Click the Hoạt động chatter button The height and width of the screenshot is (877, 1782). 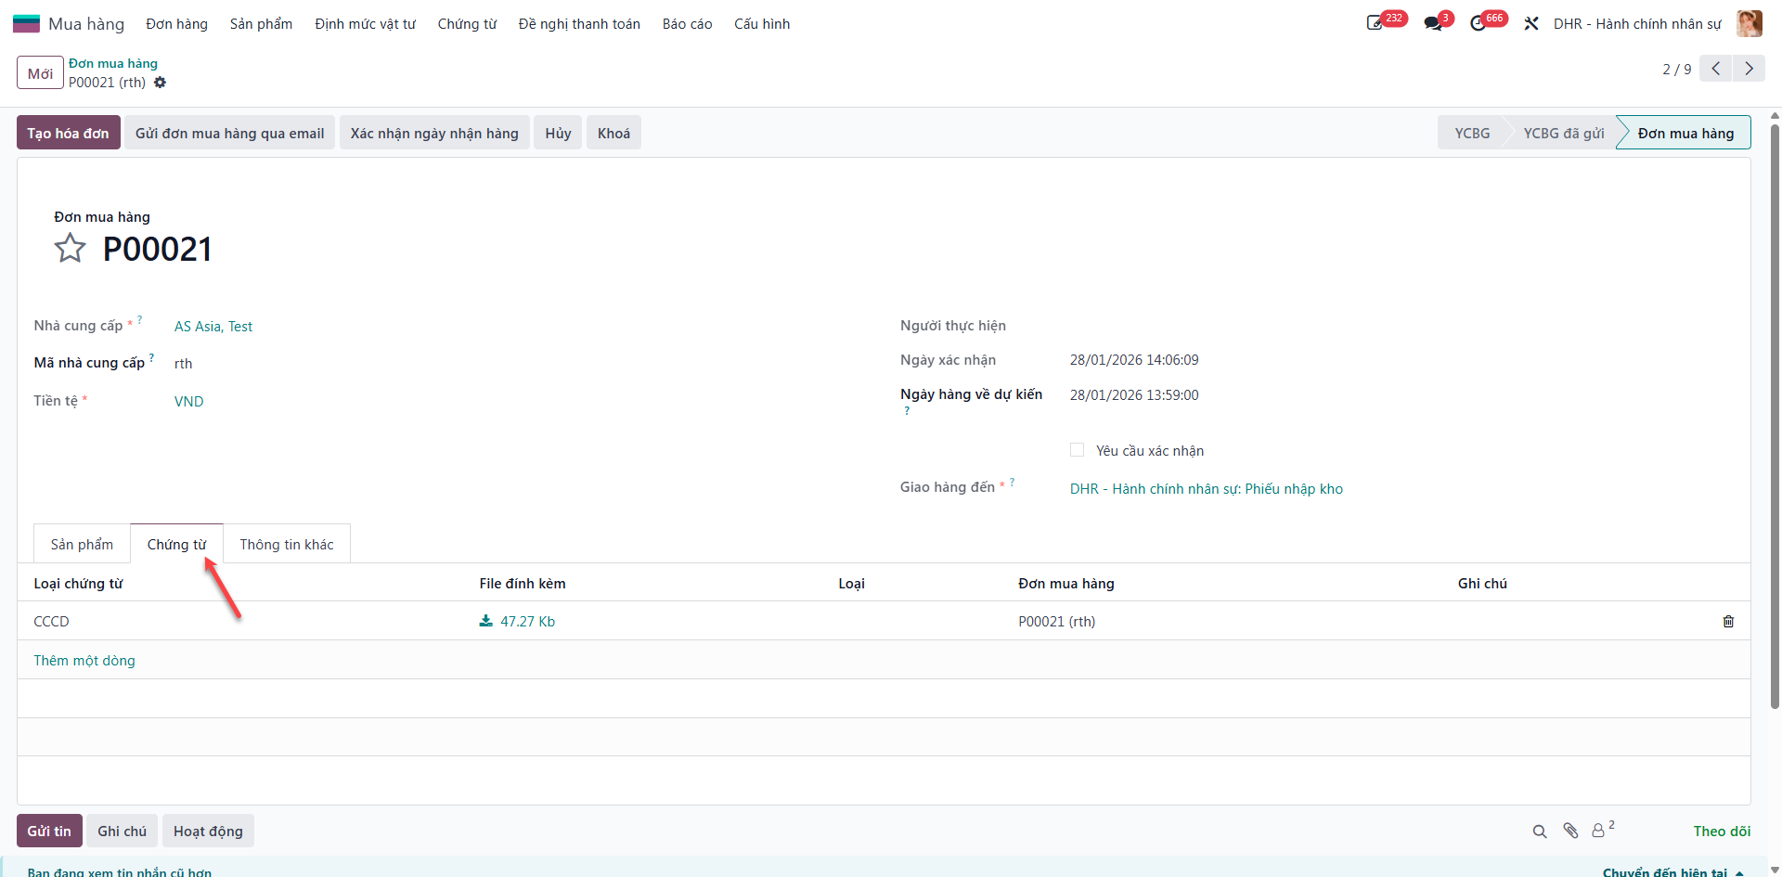click(208, 831)
